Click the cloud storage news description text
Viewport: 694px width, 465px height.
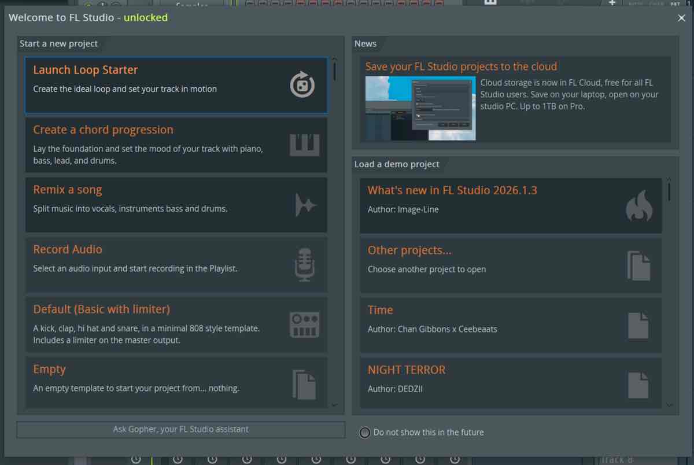[570, 95]
